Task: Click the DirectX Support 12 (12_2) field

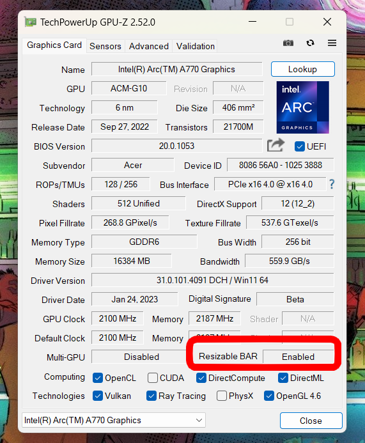Action: point(298,204)
